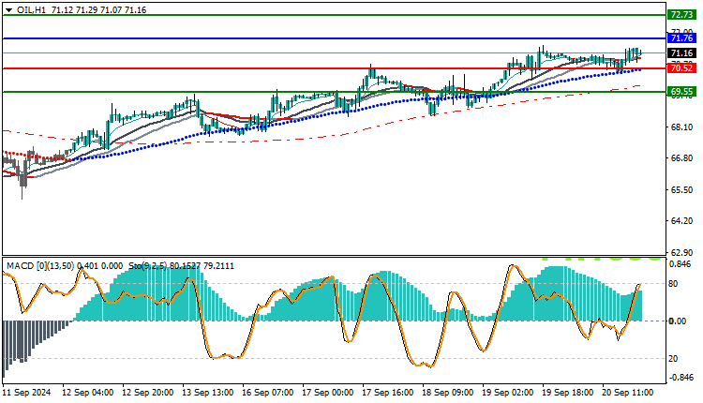Click the 18 Sep 09:00 time label

(x=447, y=393)
